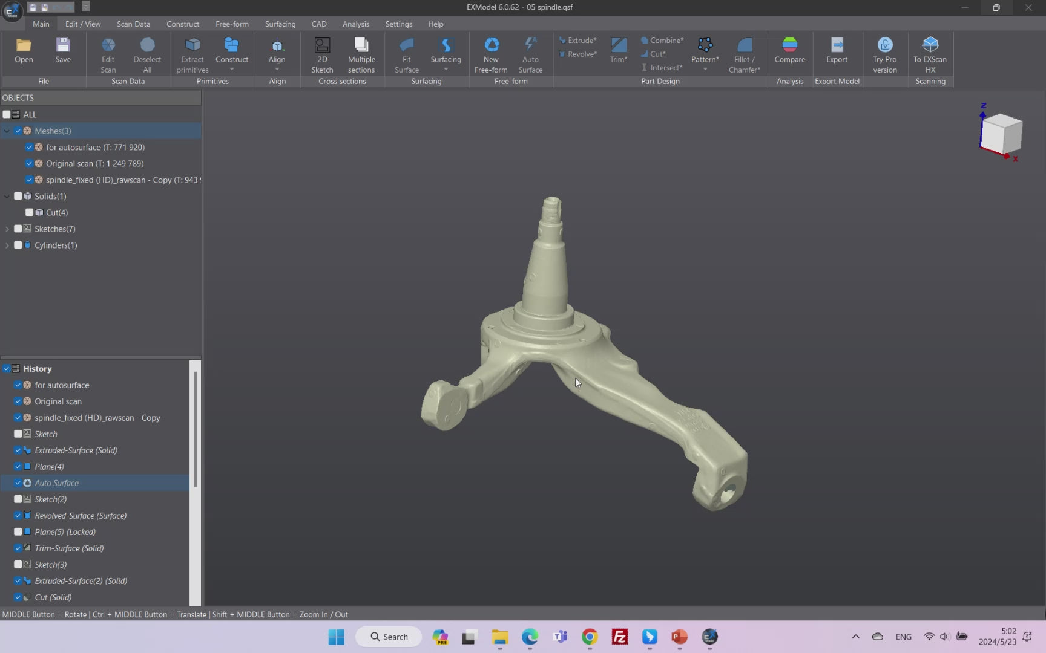
Task: Click the view orientation cube
Action: [1001, 134]
